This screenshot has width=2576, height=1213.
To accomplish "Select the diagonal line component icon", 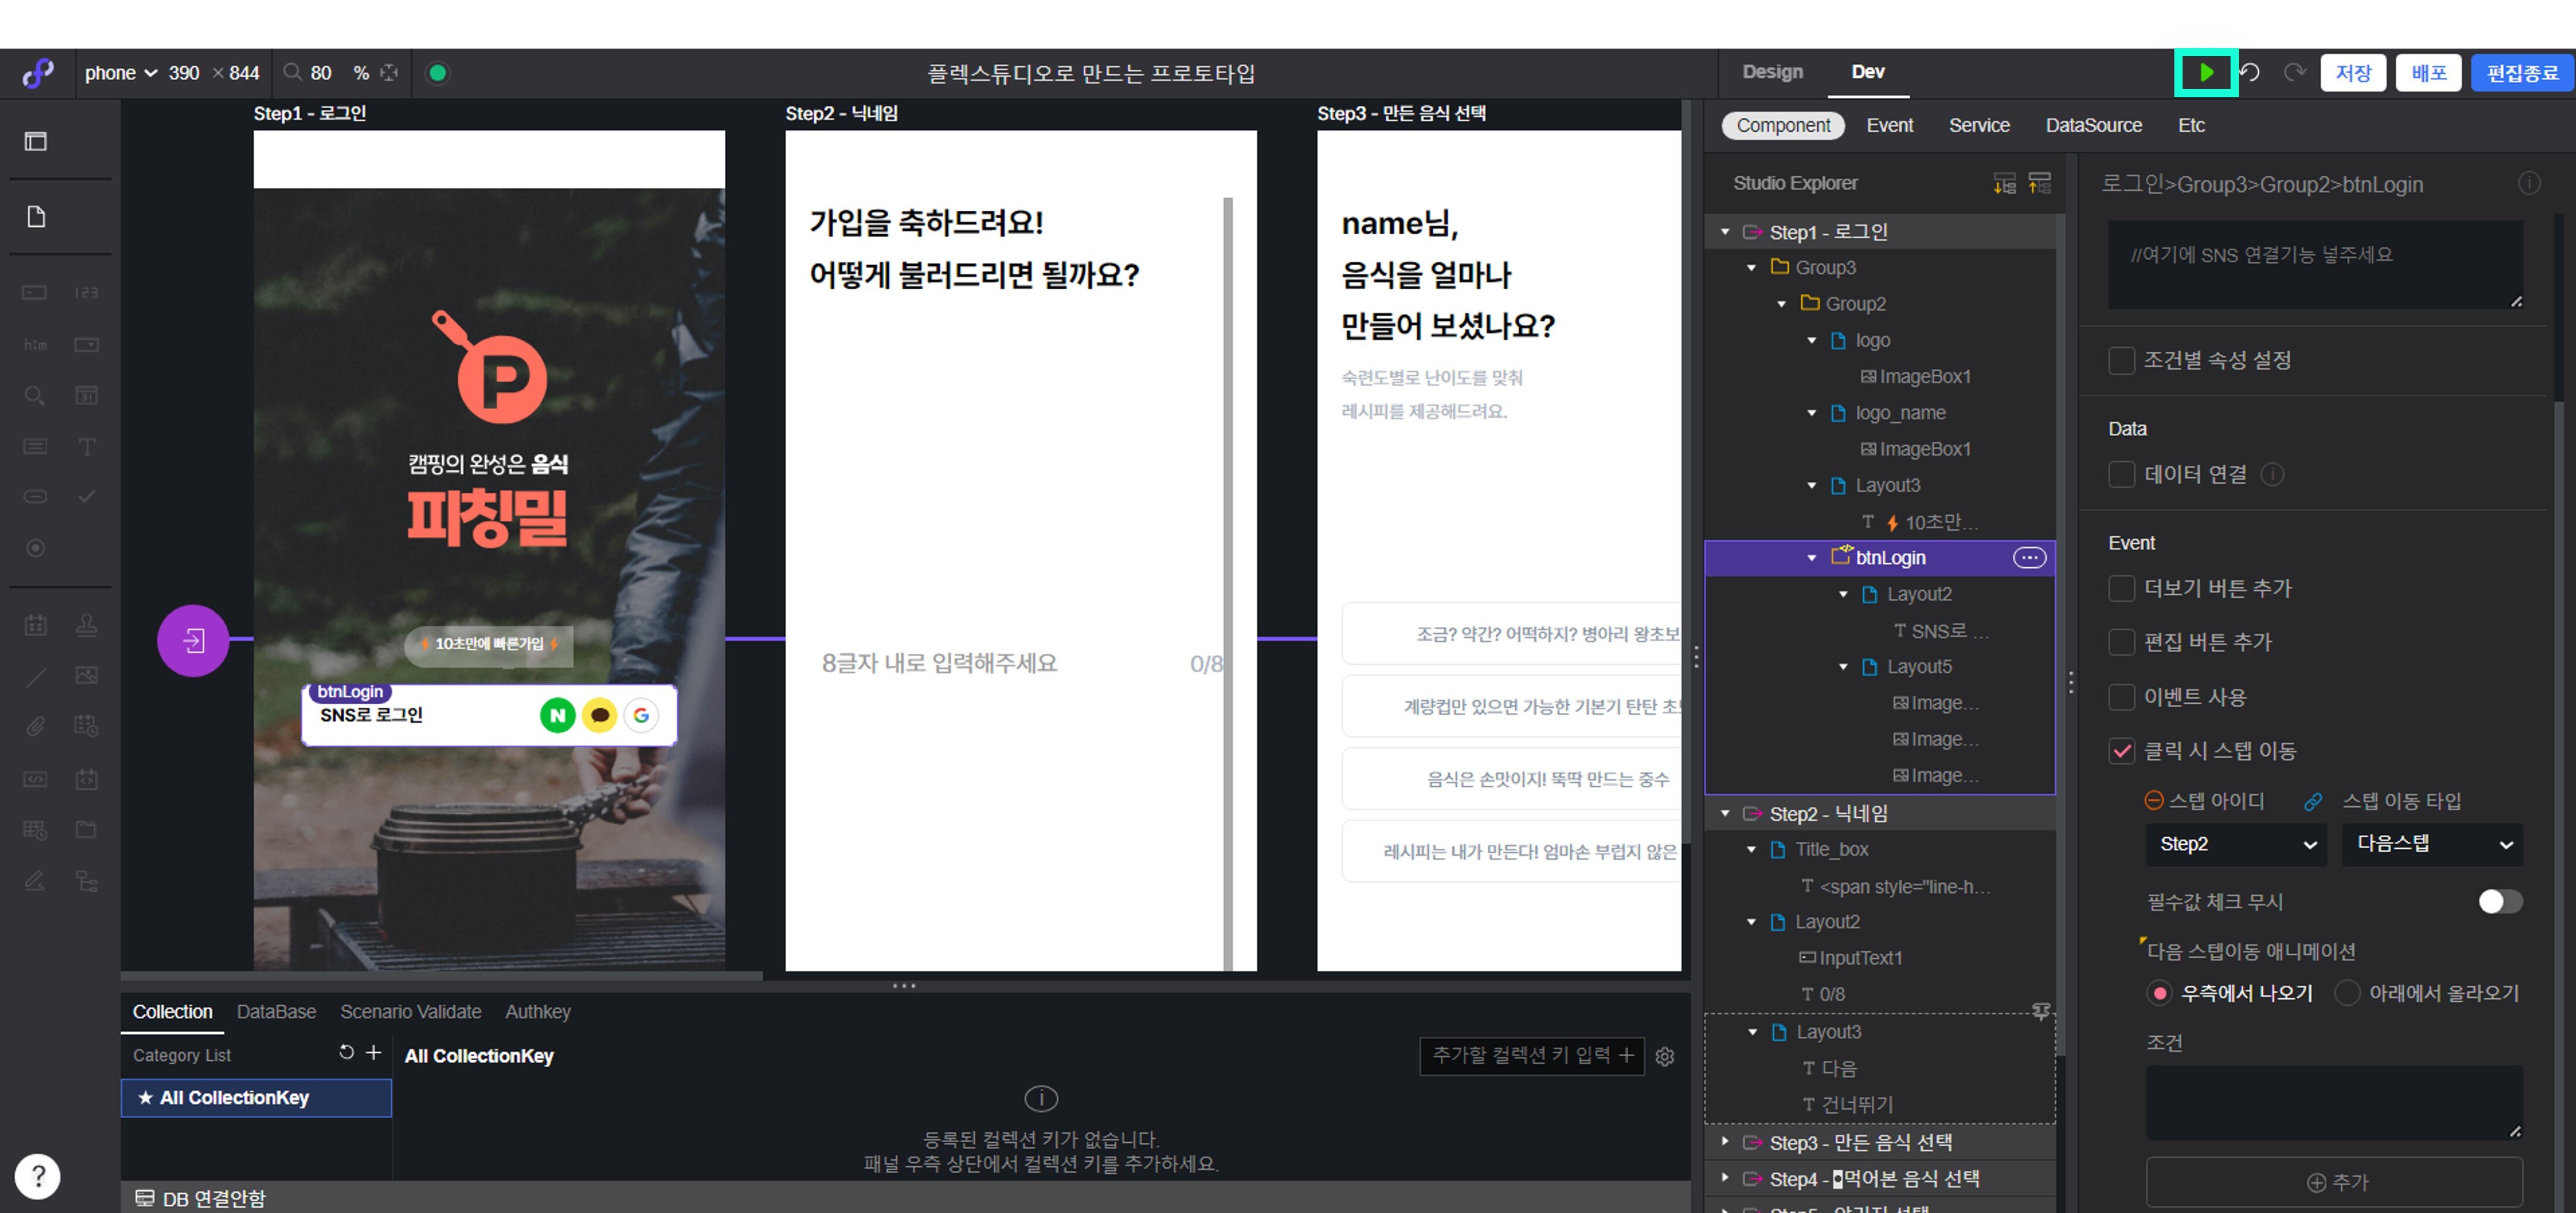I will coord(35,677).
